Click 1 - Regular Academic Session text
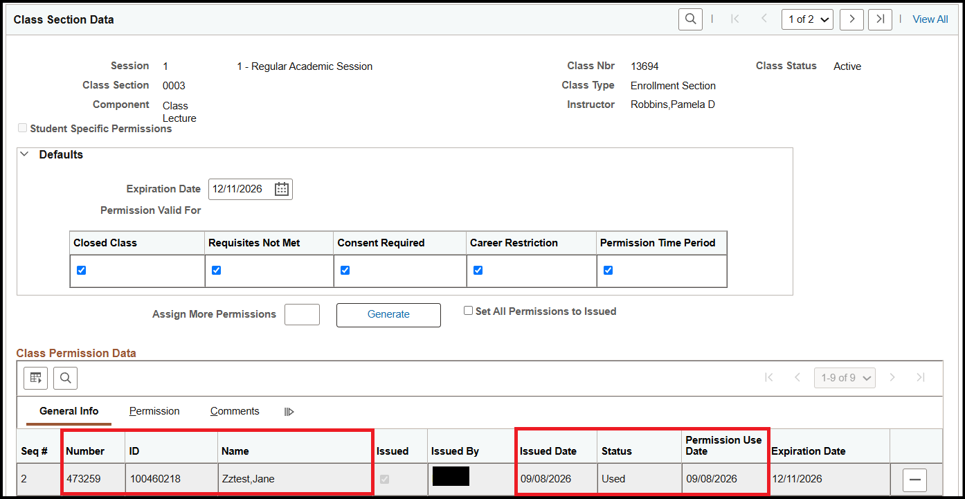Screen dimensions: 965x499 (305, 66)
